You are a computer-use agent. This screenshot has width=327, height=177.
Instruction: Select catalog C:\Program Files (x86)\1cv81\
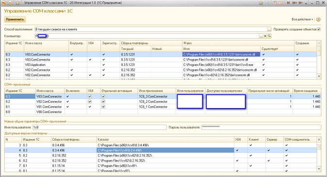(x=165, y=166)
